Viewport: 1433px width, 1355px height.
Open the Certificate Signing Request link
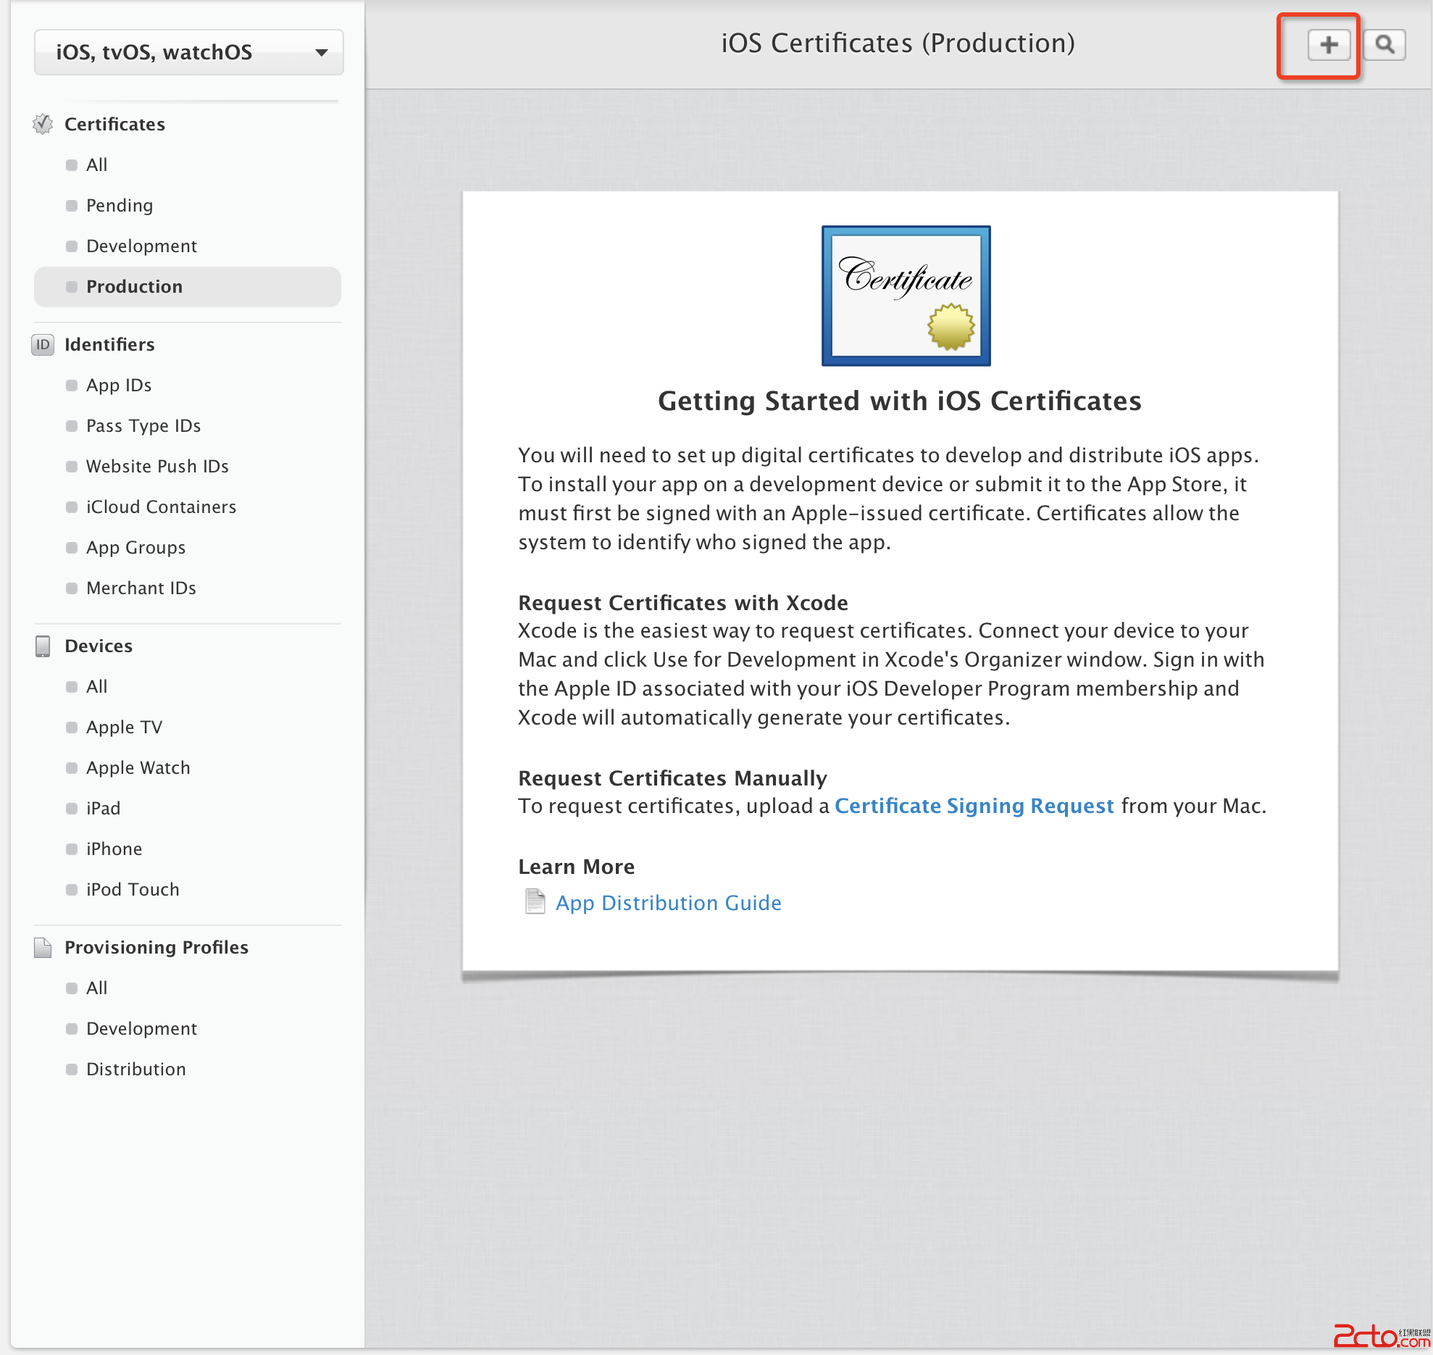[974, 806]
